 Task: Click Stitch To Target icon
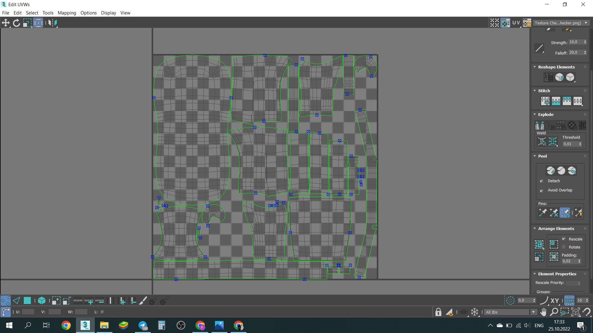pos(545,101)
